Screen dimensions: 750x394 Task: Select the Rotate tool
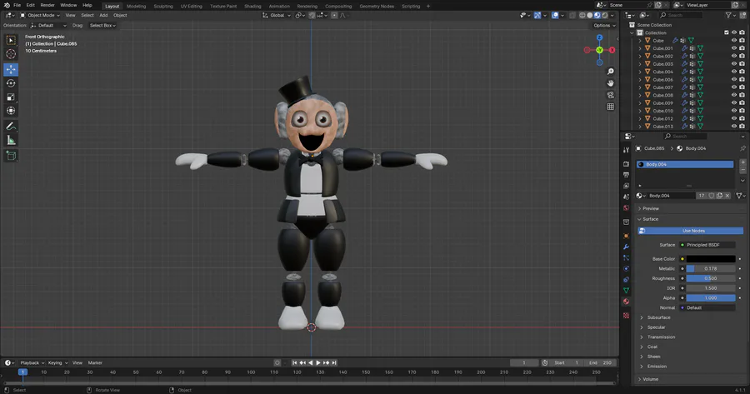tap(11, 83)
